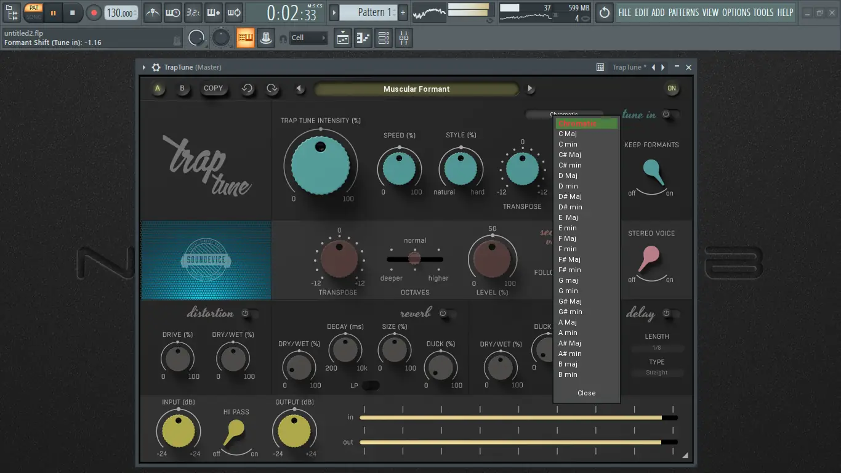The height and width of the screenshot is (473, 841).
Task: Add a new pattern with the plus button
Action: point(403,12)
